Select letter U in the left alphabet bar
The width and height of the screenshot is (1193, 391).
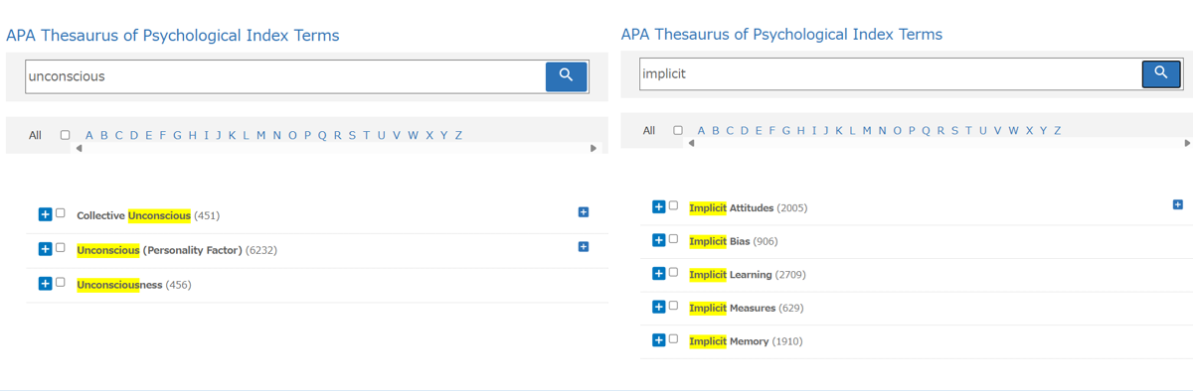[x=382, y=135]
